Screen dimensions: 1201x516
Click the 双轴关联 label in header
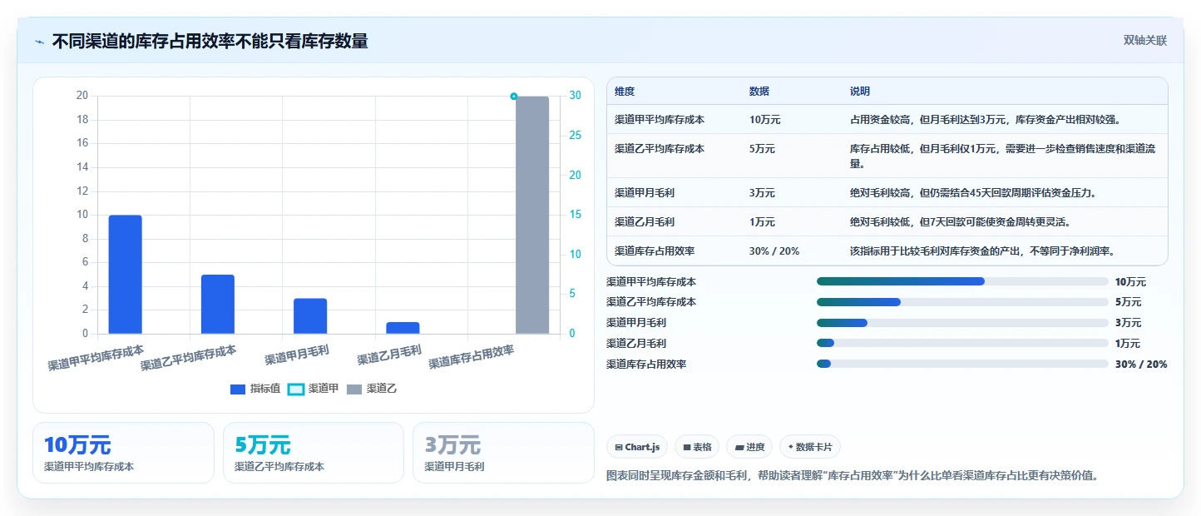point(1145,40)
